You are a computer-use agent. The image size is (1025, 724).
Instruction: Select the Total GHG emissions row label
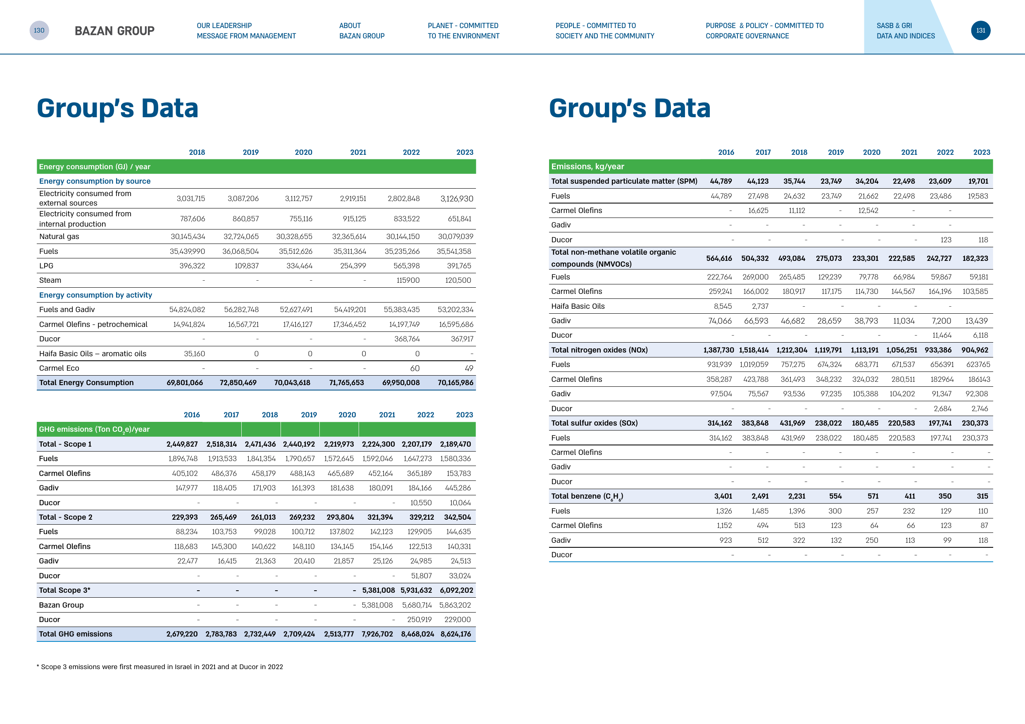click(x=76, y=634)
